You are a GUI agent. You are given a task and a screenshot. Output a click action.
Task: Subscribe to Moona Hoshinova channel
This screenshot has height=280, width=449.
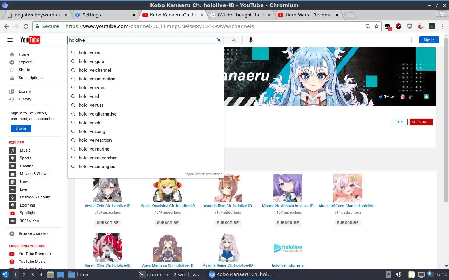[x=288, y=223]
